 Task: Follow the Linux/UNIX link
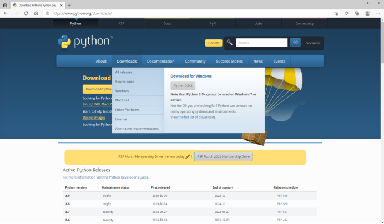tap(92, 104)
